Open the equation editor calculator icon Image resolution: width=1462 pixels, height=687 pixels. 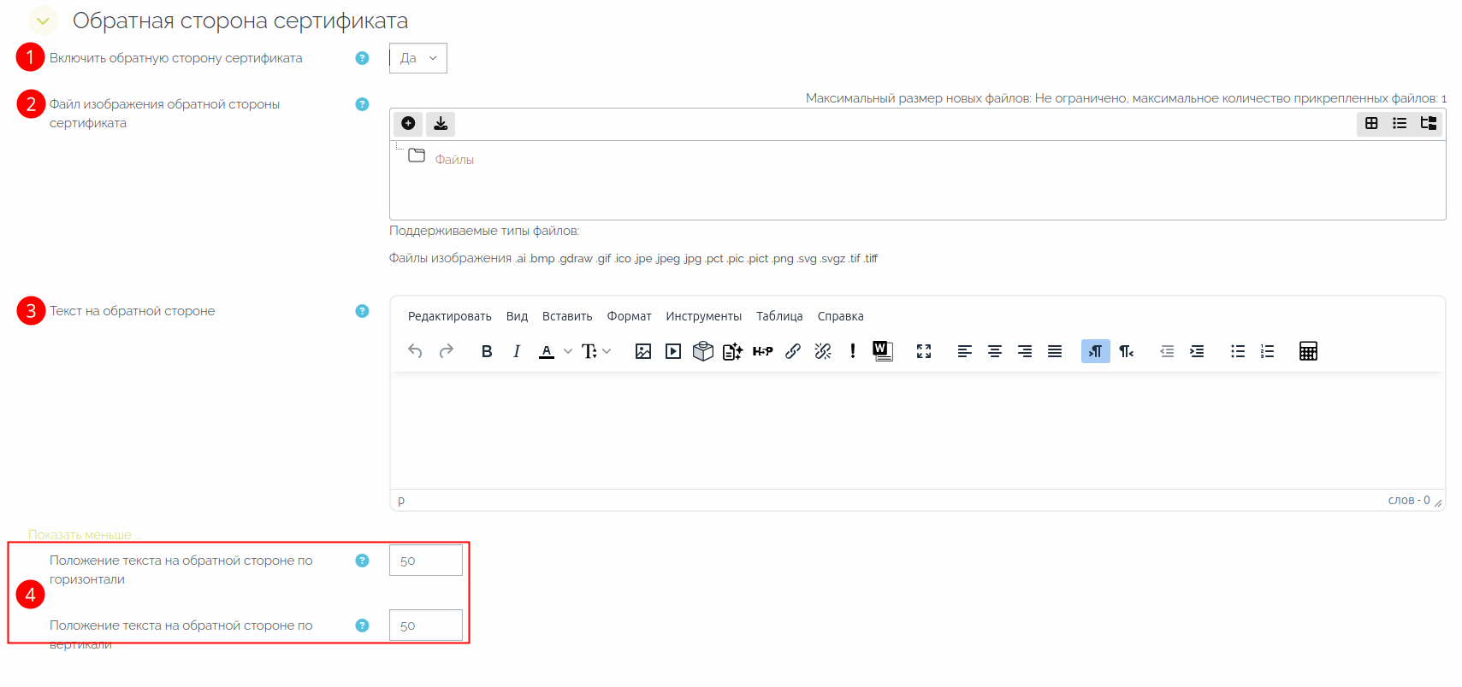pyautogui.click(x=1307, y=351)
